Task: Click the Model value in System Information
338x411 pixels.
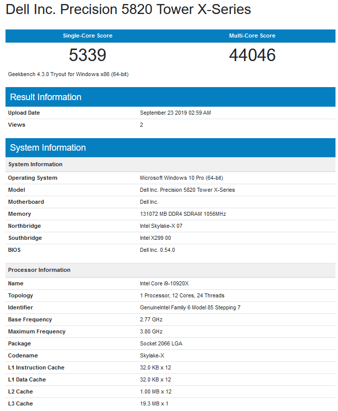Action: 187,190
